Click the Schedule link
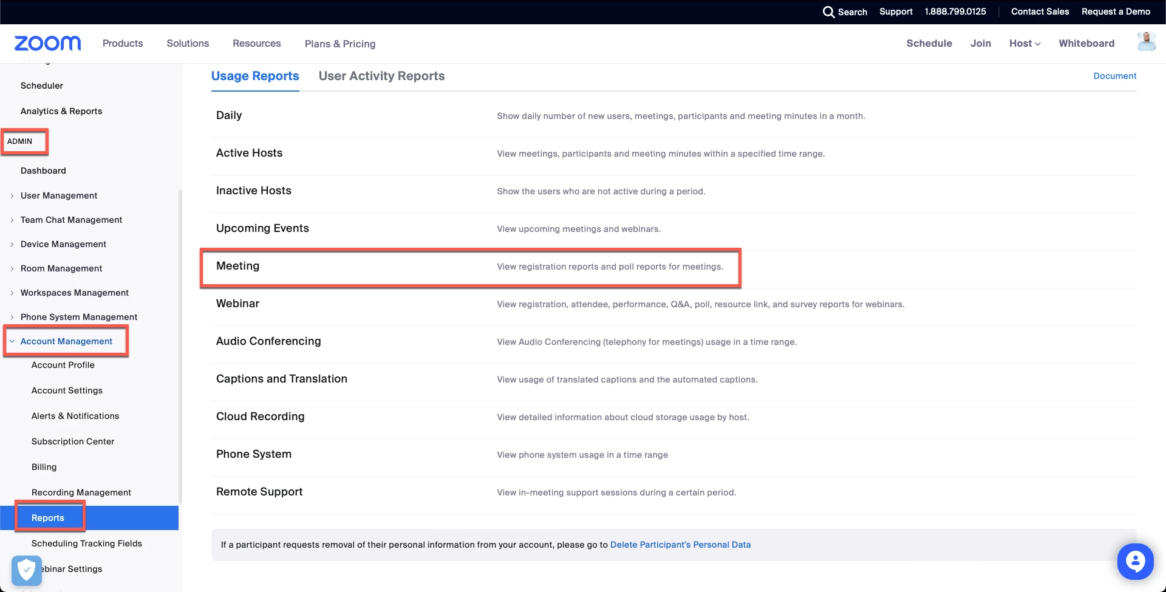1166x592 pixels. pos(929,43)
